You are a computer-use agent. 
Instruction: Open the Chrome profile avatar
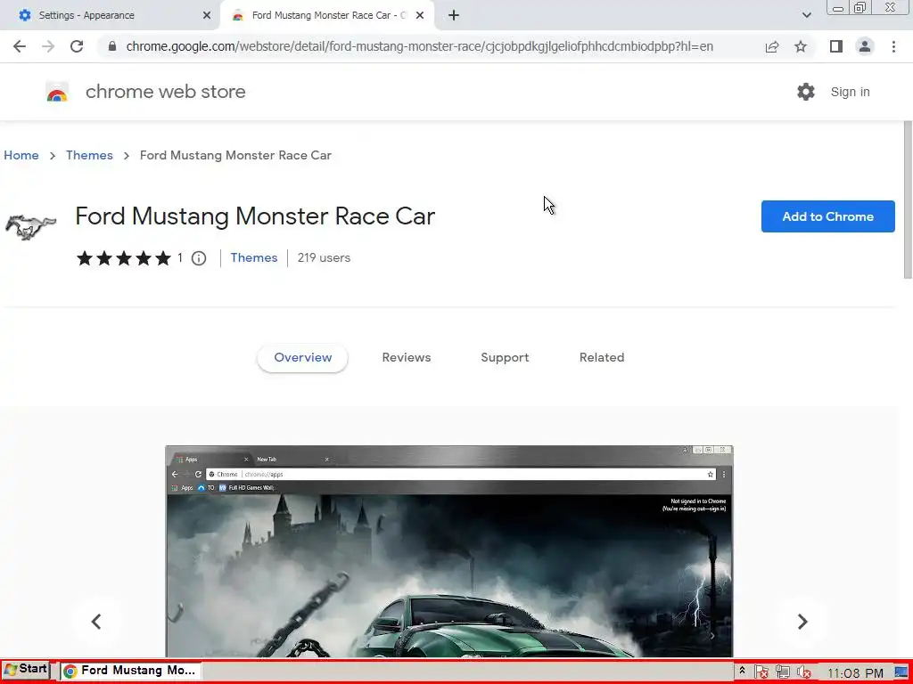pyautogui.click(x=865, y=46)
